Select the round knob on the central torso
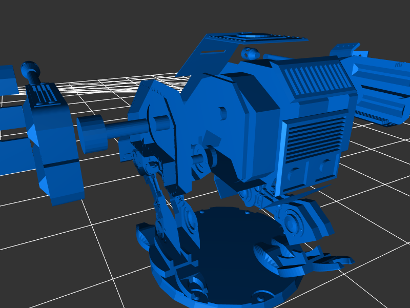 tap(221, 113)
